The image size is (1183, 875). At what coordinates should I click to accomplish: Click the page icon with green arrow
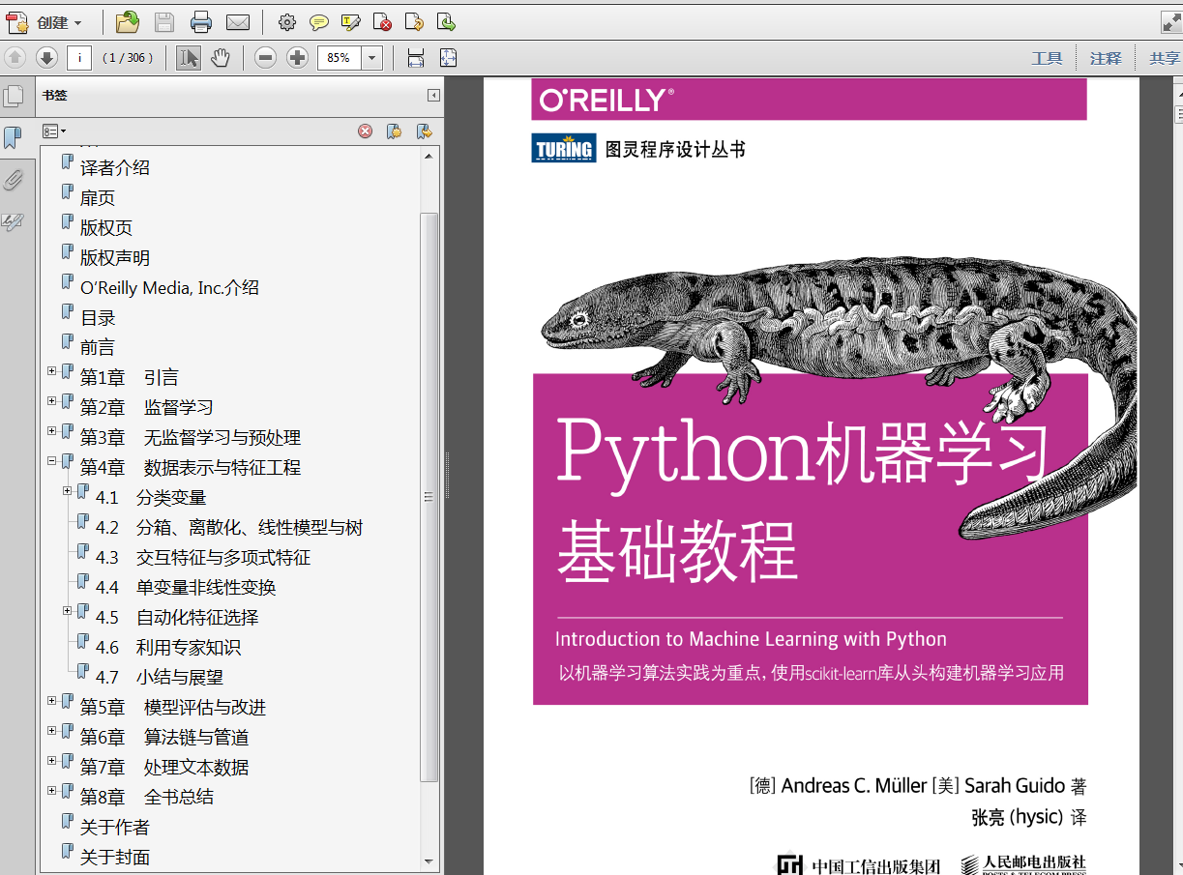[x=446, y=22]
